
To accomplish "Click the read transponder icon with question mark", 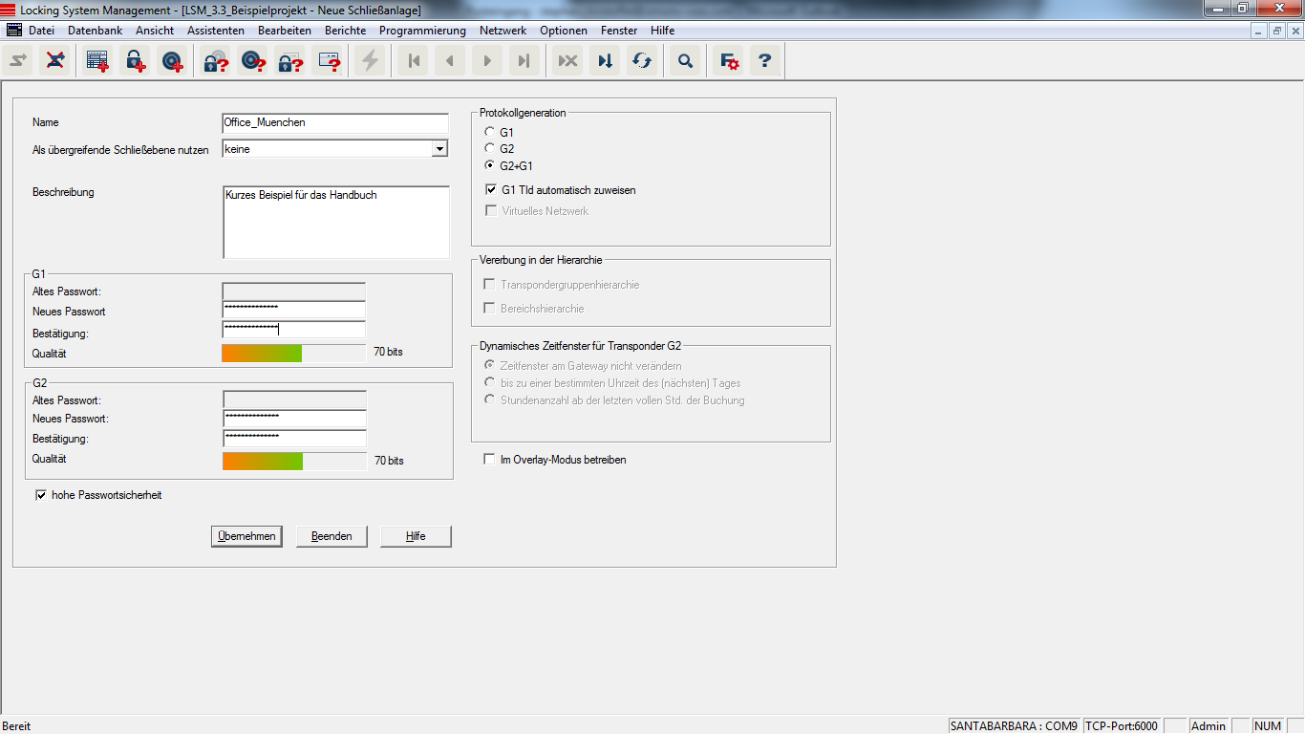I will (x=253, y=61).
